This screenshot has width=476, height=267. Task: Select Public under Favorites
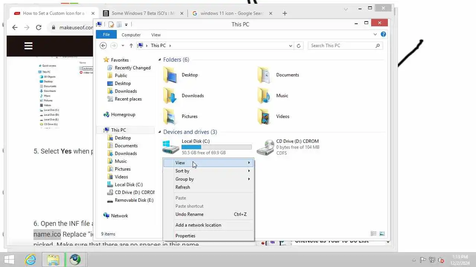tap(117, 76)
